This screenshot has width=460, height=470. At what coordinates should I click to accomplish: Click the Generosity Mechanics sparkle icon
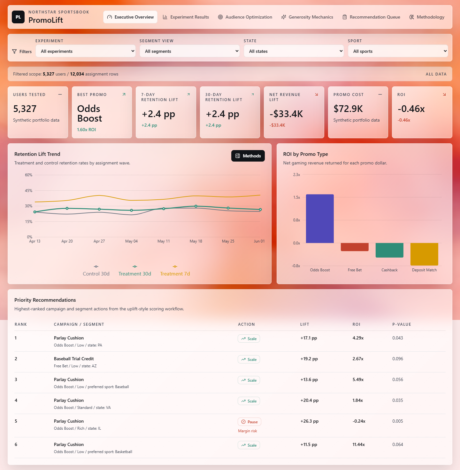point(284,17)
